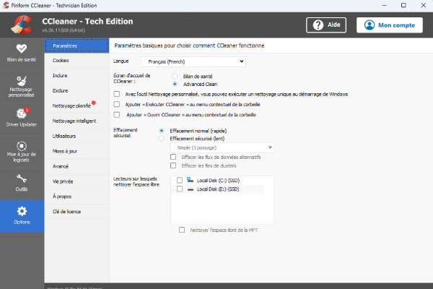Open Mon compte button
Viewport: 433px width, 289px height.
390,25
